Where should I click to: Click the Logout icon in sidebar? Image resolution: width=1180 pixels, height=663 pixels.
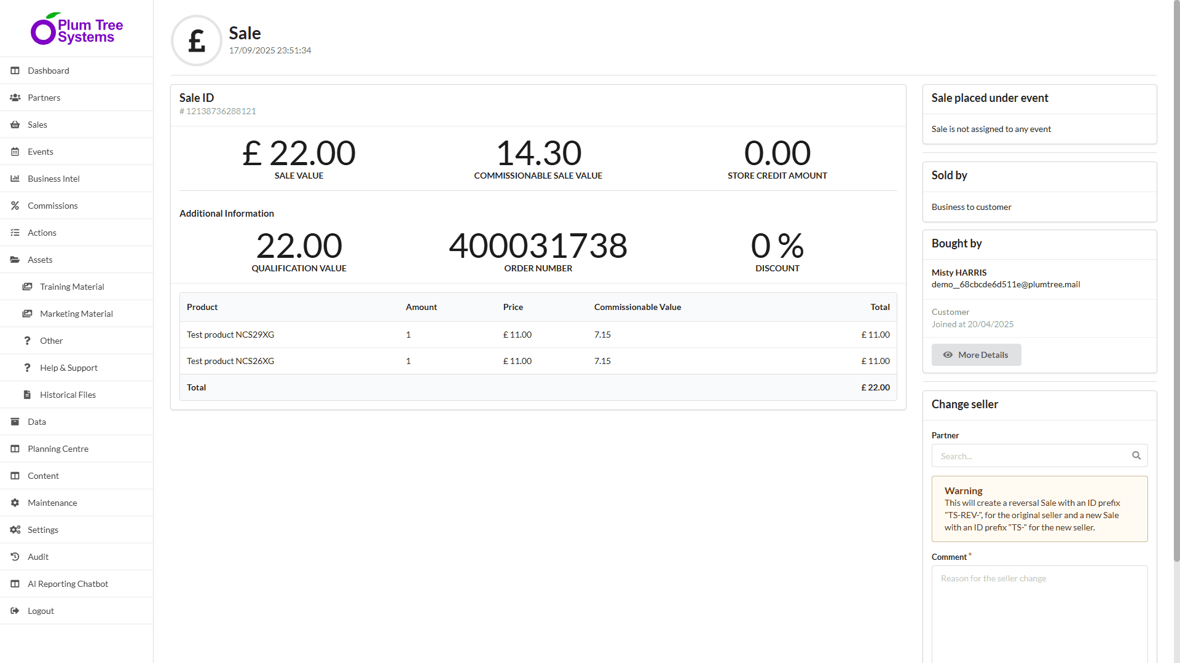15,611
